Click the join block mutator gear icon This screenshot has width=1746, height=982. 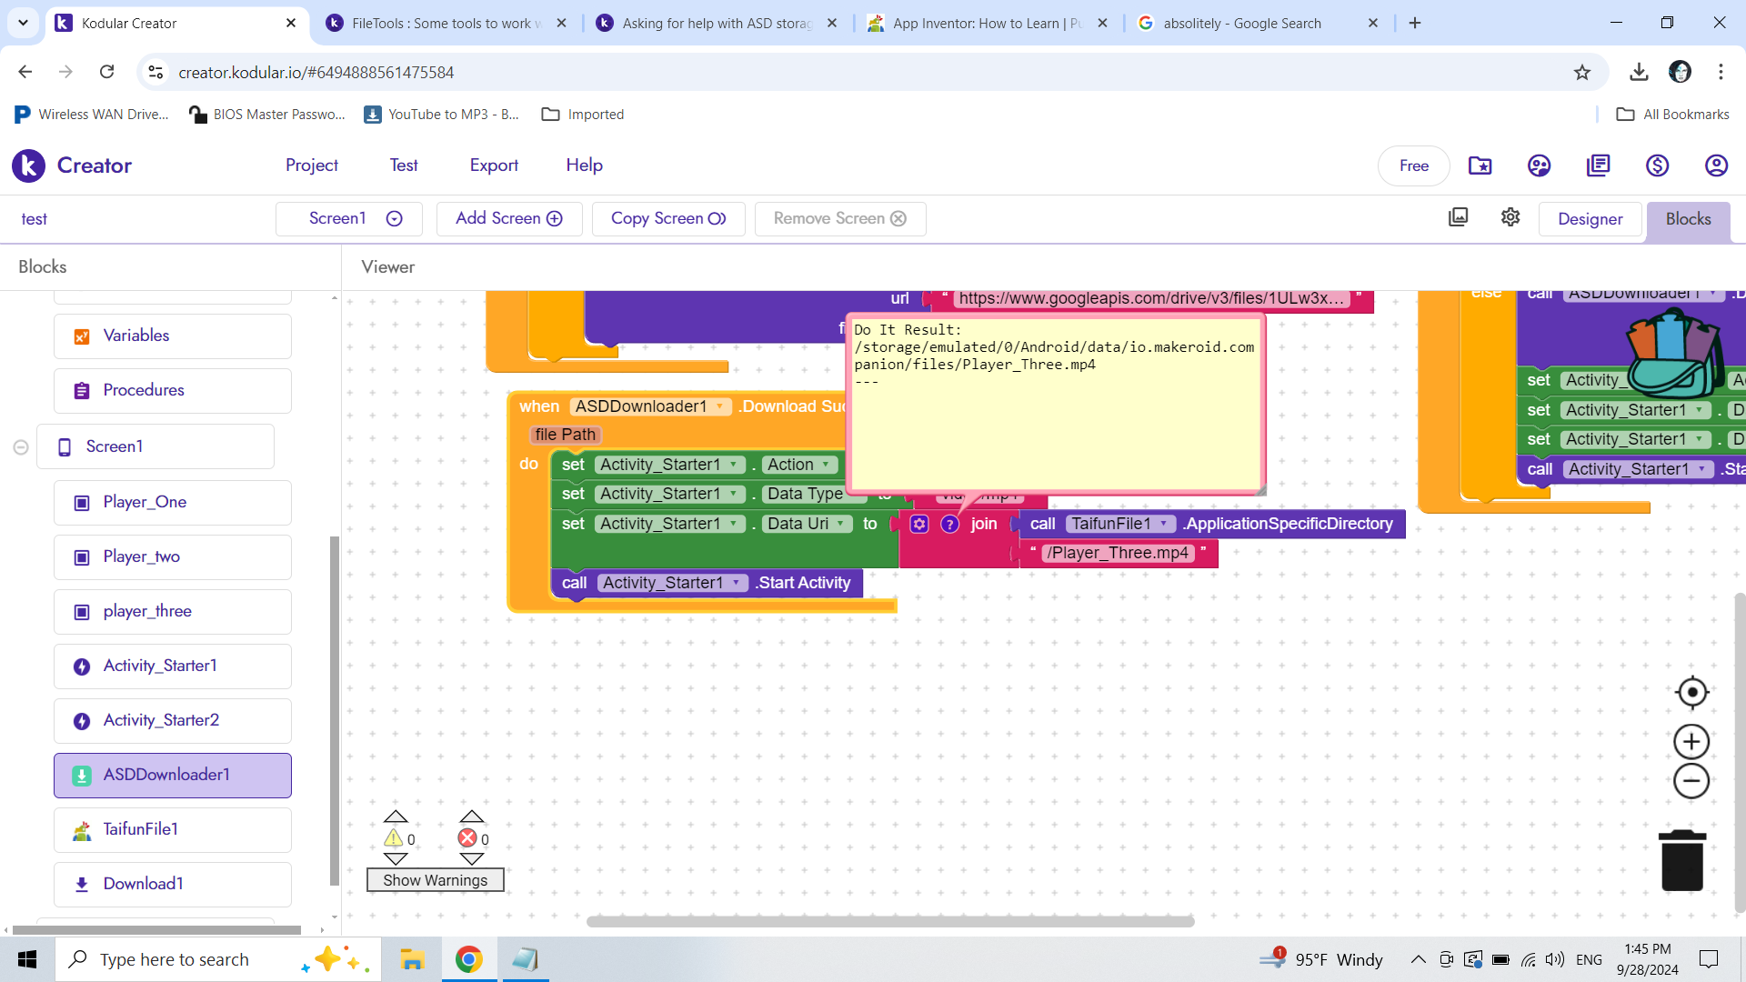(919, 524)
